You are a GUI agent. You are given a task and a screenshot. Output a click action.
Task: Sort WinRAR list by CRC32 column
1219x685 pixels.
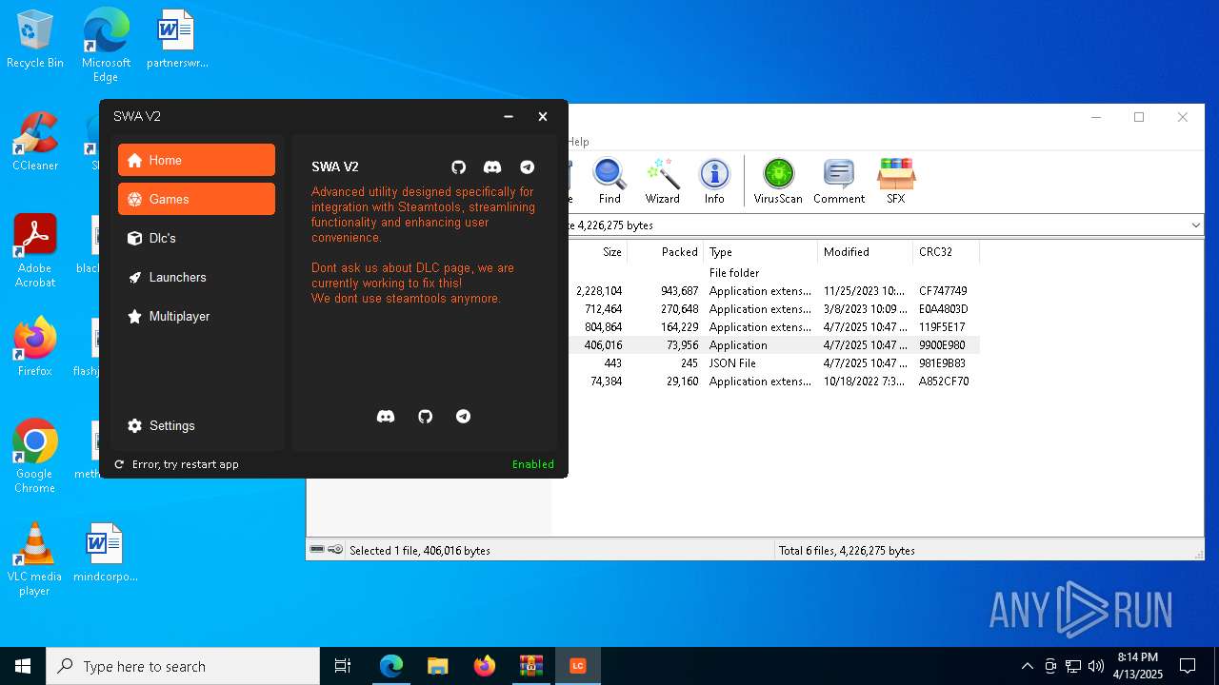point(946,252)
